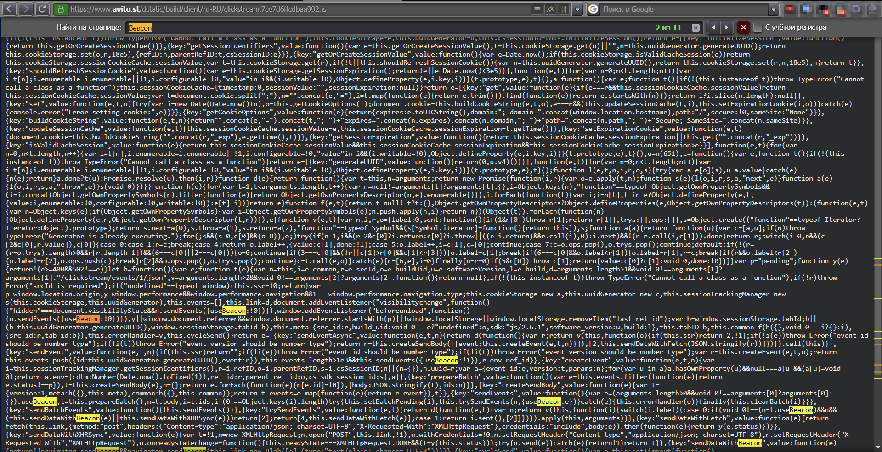This screenshot has height=452, width=882.
Task: Expand the search field dropdown arrow
Action: tap(774, 9)
